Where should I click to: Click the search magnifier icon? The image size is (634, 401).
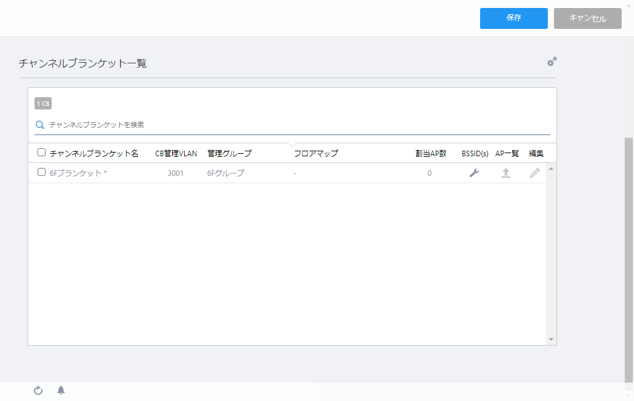click(39, 125)
